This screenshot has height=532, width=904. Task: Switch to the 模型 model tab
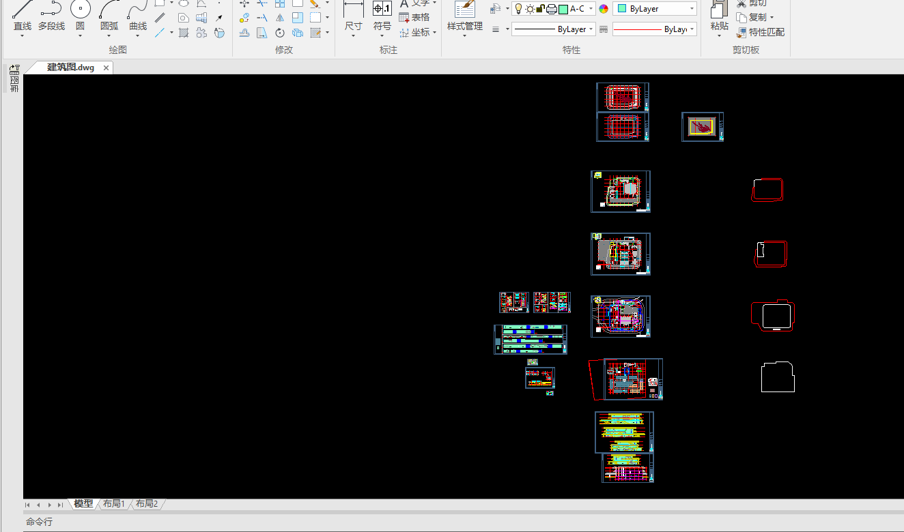83,504
